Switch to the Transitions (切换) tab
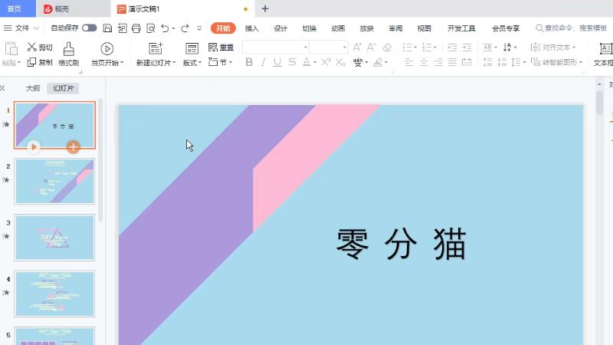613x345 pixels. point(310,28)
